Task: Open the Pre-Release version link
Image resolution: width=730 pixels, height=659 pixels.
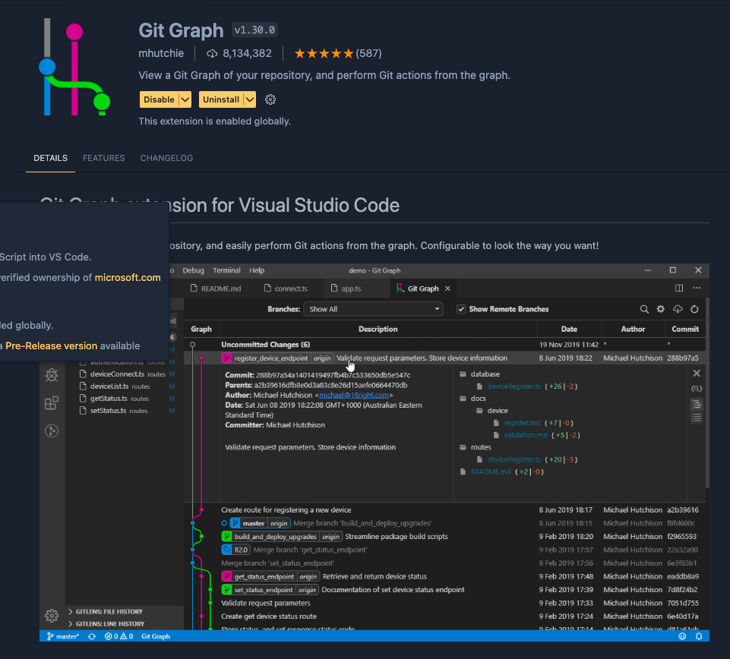Action: pos(52,345)
